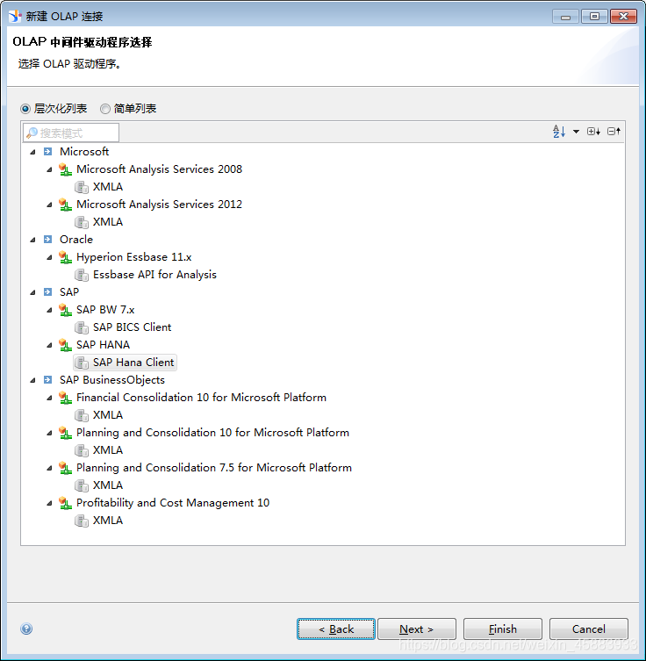This screenshot has height=661, width=646.
Task: Click the SAP BW 7.x database icon
Action: (x=65, y=310)
